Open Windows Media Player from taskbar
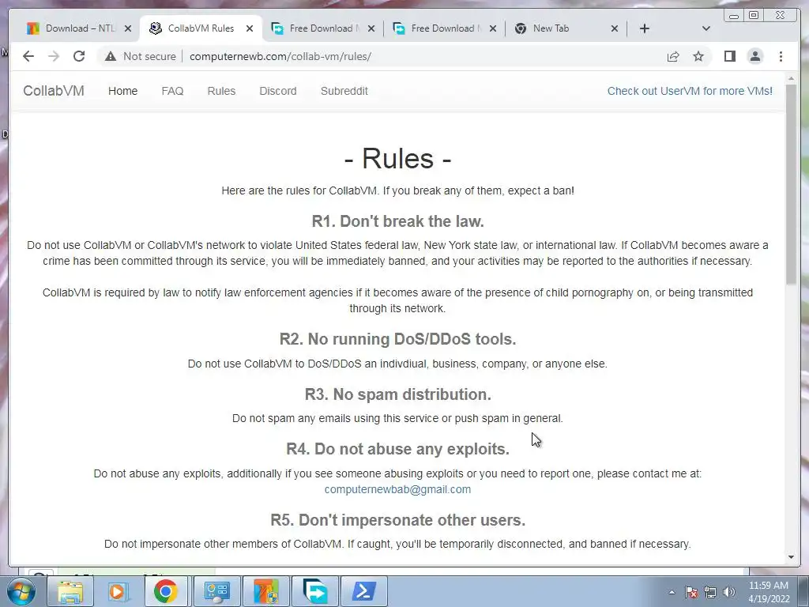Screen dimensions: 809x607 [117, 591]
